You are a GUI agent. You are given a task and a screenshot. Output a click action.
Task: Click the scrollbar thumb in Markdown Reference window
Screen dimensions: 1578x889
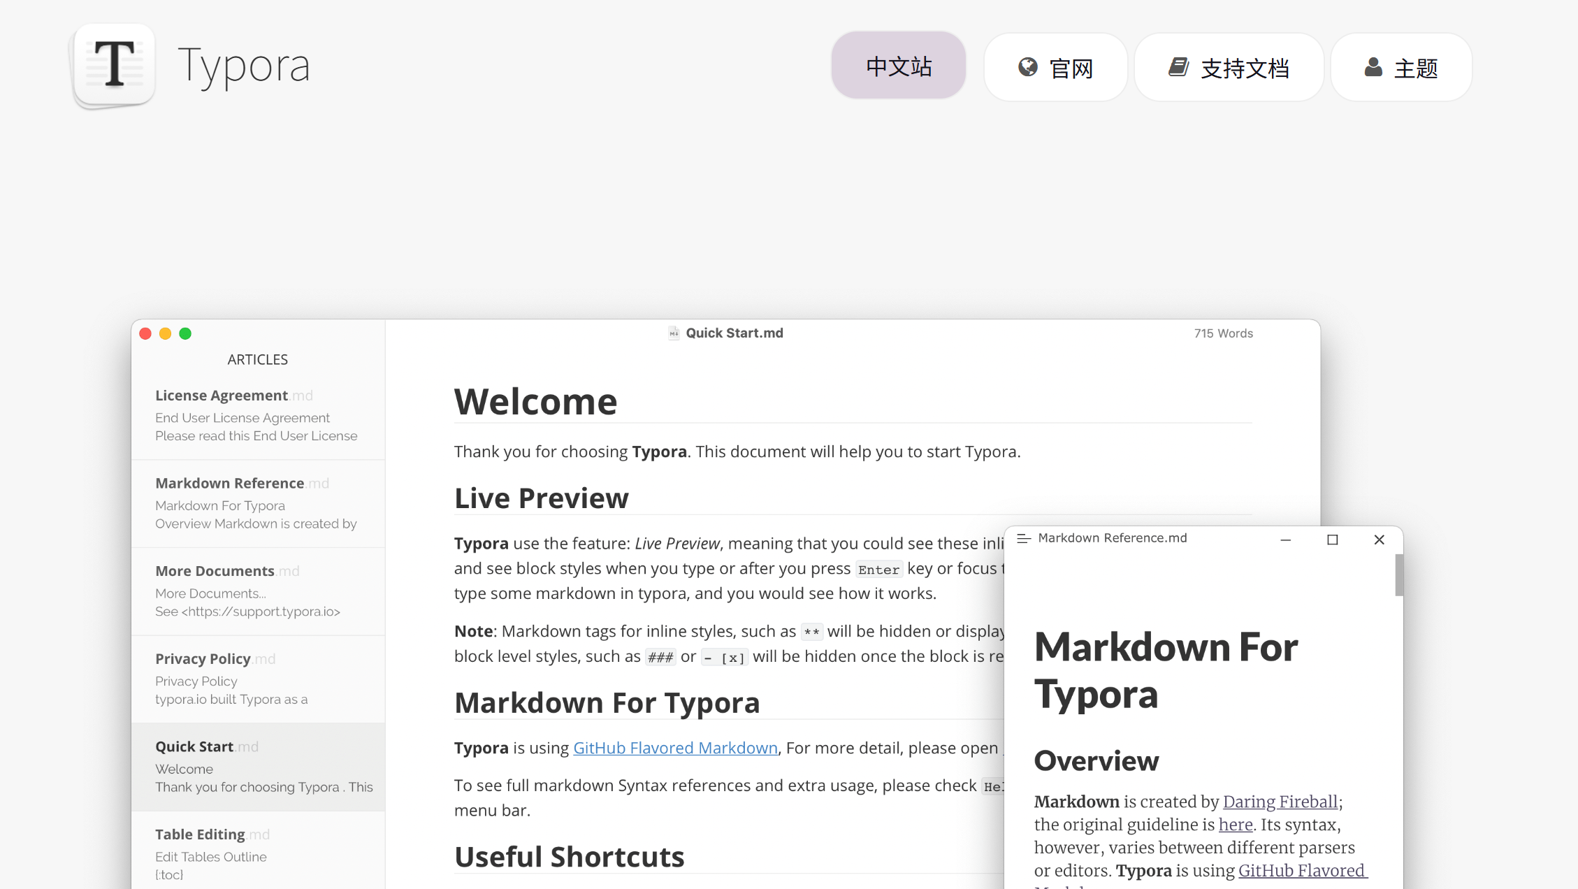pyautogui.click(x=1399, y=575)
